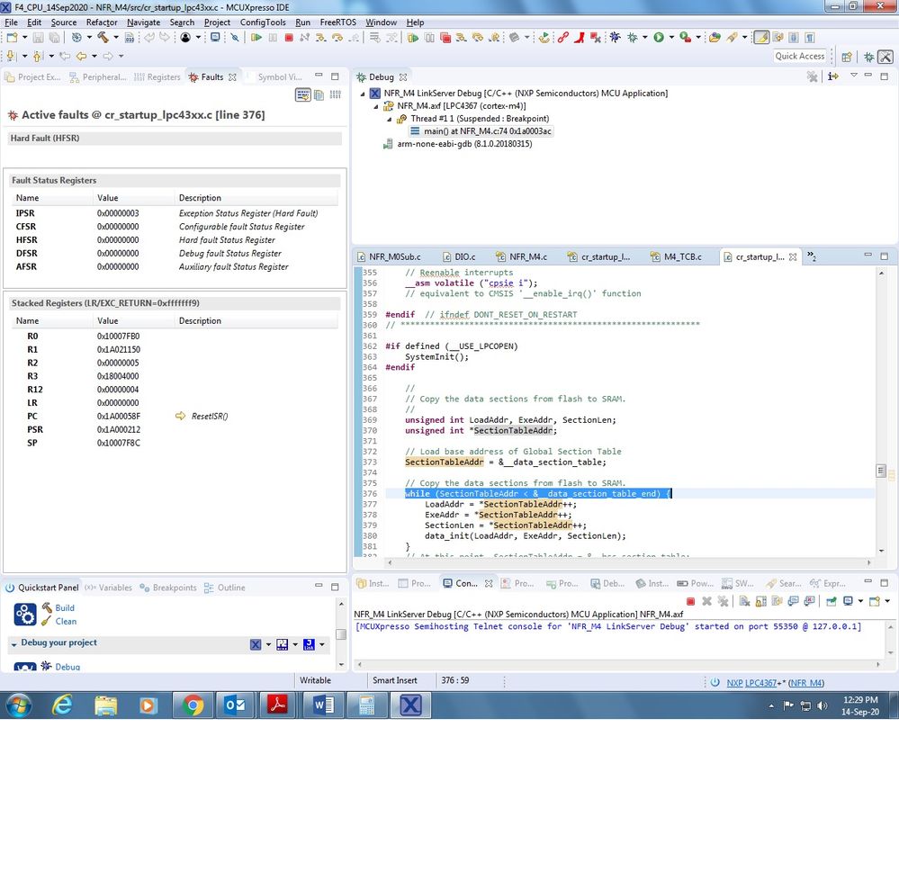Click the Pin Console icon in Console toolbar
This screenshot has height=889, width=899.
tap(832, 601)
